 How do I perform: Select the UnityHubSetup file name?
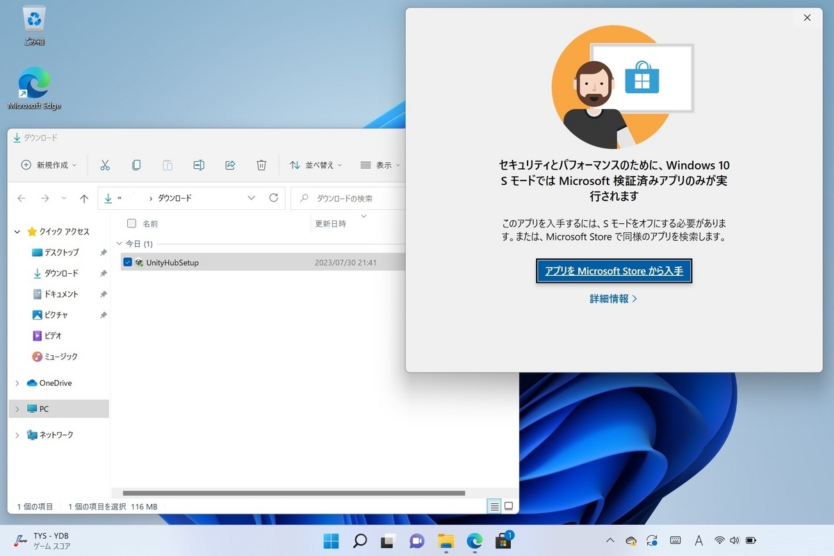[x=172, y=262]
